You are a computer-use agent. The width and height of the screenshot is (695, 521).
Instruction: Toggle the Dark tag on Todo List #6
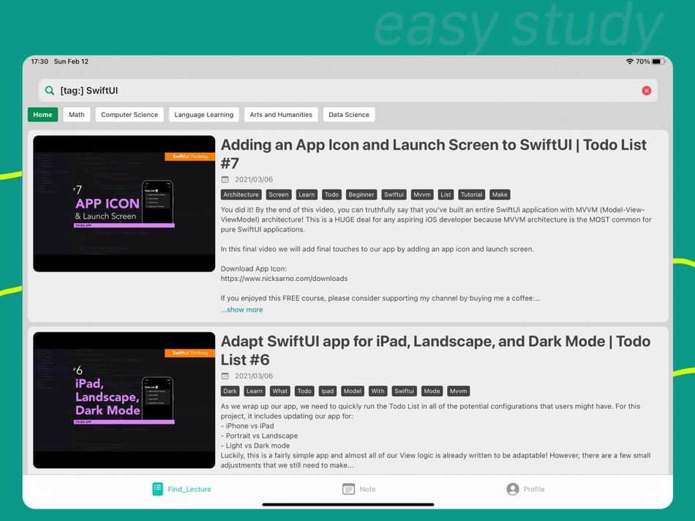(x=230, y=391)
